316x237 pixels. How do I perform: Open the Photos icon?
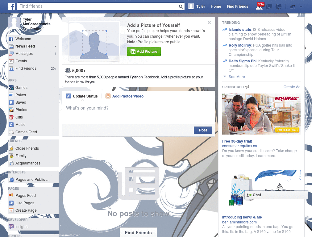coord(11,110)
